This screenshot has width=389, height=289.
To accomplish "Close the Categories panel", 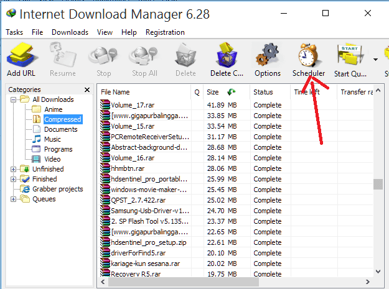I will [x=87, y=89].
